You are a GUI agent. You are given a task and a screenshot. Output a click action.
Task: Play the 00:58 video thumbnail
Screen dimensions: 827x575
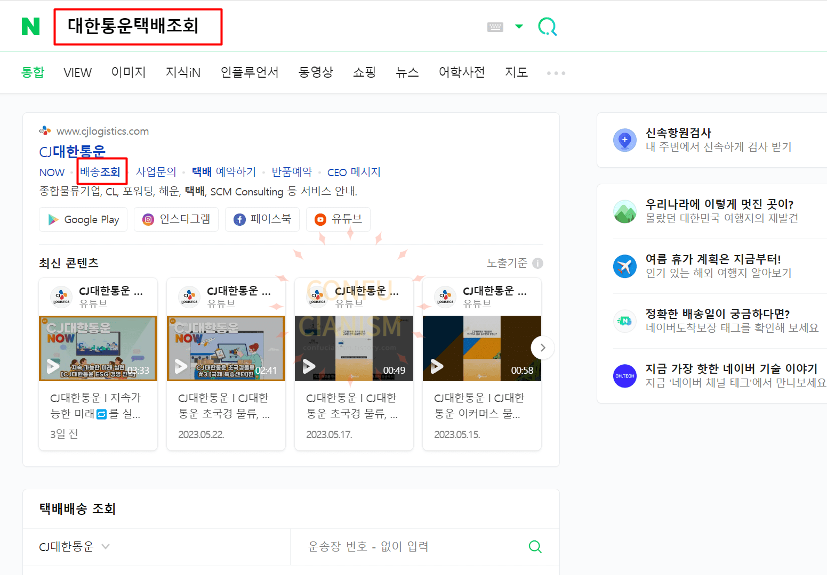coord(482,348)
